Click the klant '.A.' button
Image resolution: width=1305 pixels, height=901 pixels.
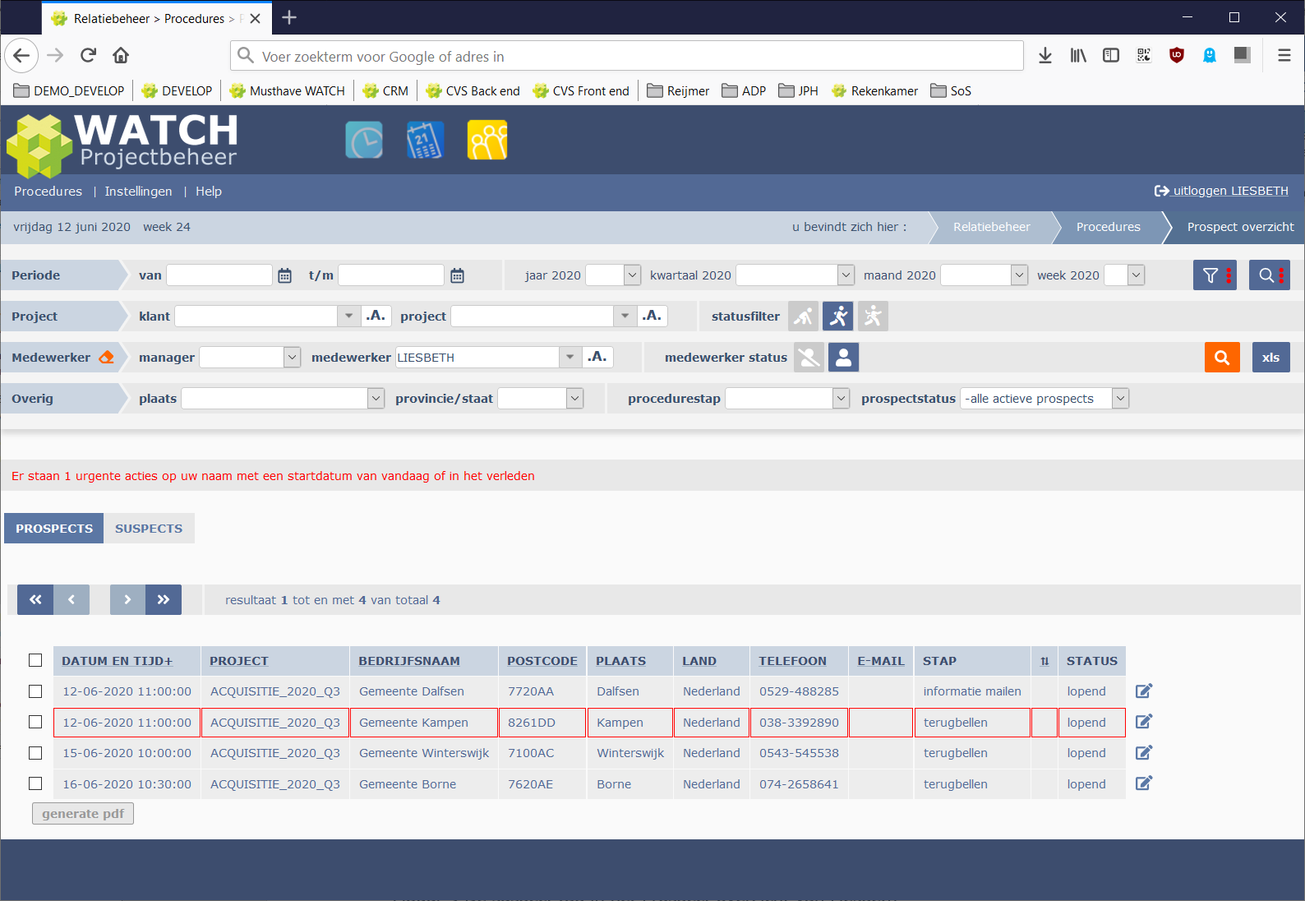point(376,316)
